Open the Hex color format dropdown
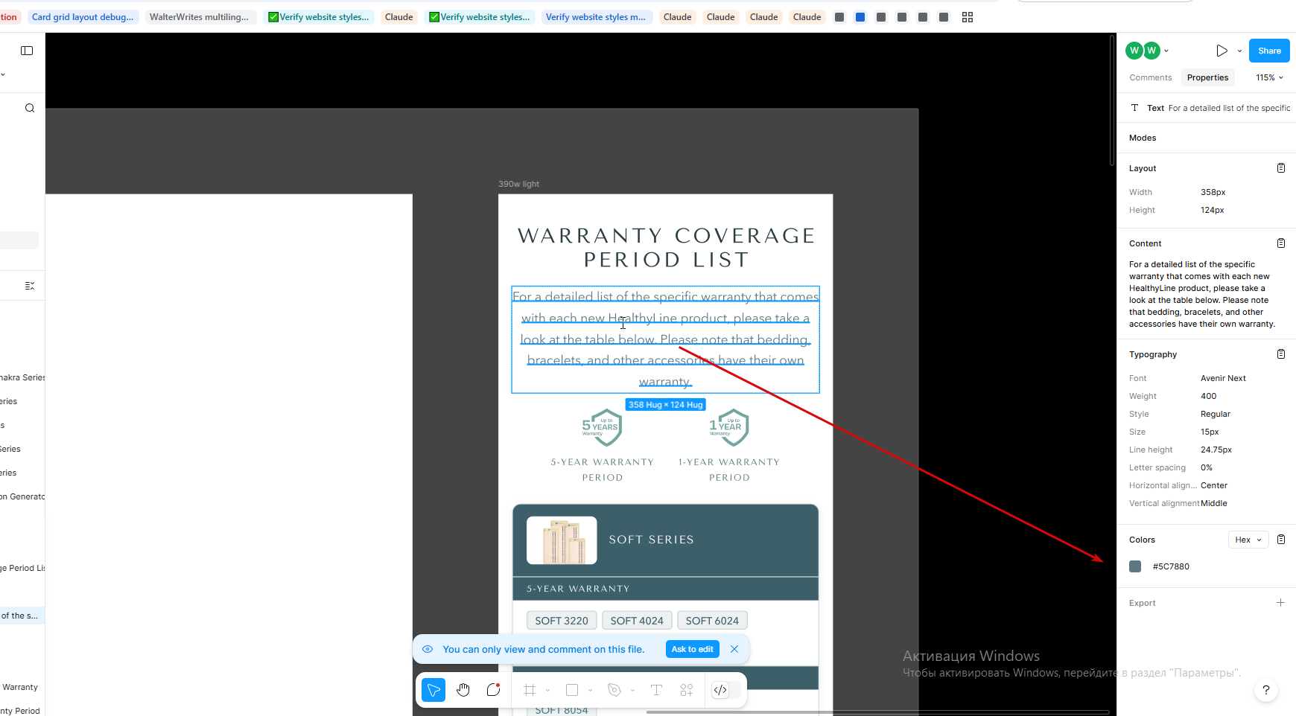Viewport: 1296px width, 716px height. (1248, 540)
